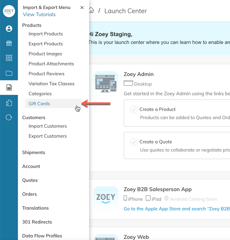The image size is (230, 240).
Task: Click the Launch Center breadcrumb title
Action: [x=126, y=11]
